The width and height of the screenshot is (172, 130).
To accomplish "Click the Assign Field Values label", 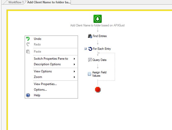I will [99, 74].
